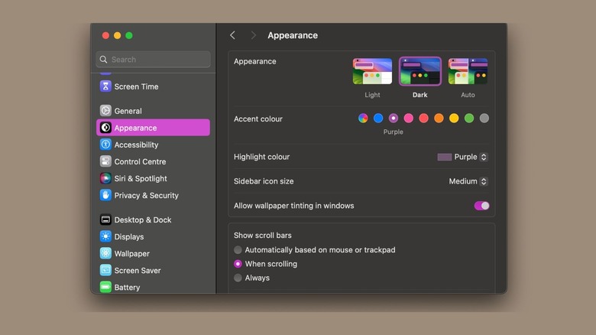Open Sidebar icon size Medium dropdown
596x335 pixels.
(468, 181)
